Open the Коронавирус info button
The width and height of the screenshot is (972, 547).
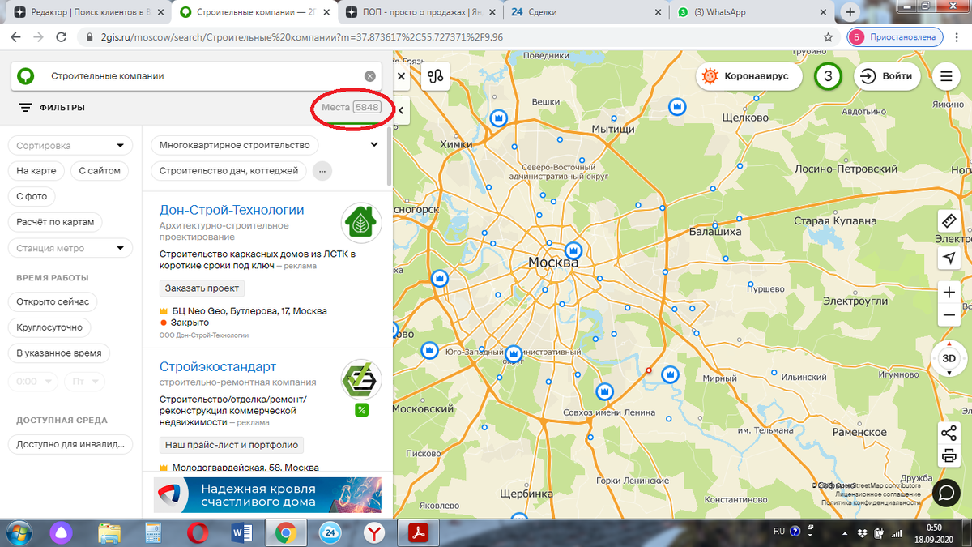[x=749, y=76]
